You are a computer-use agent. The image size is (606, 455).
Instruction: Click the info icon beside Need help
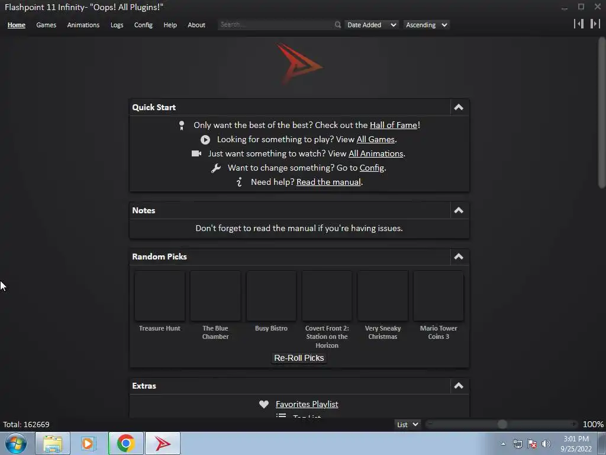point(239,182)
